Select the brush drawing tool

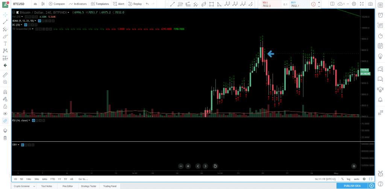coord(5,36)
